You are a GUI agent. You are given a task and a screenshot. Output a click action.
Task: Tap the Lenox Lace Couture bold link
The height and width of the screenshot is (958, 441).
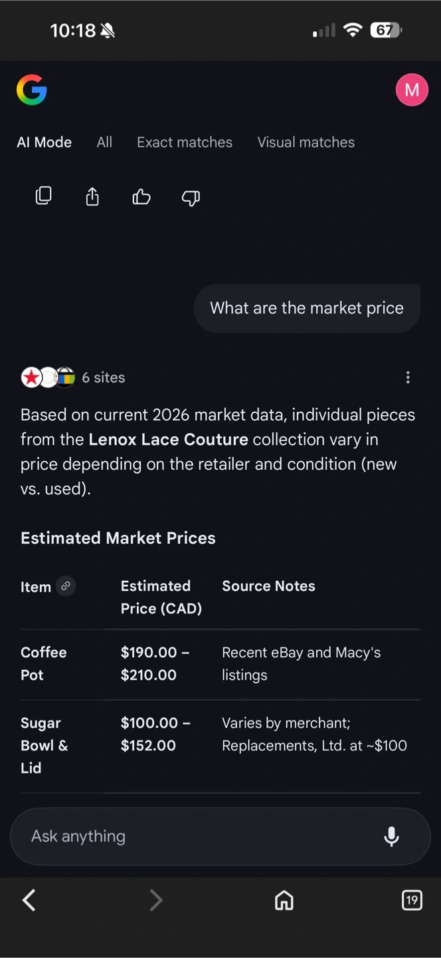click(168, 440)
